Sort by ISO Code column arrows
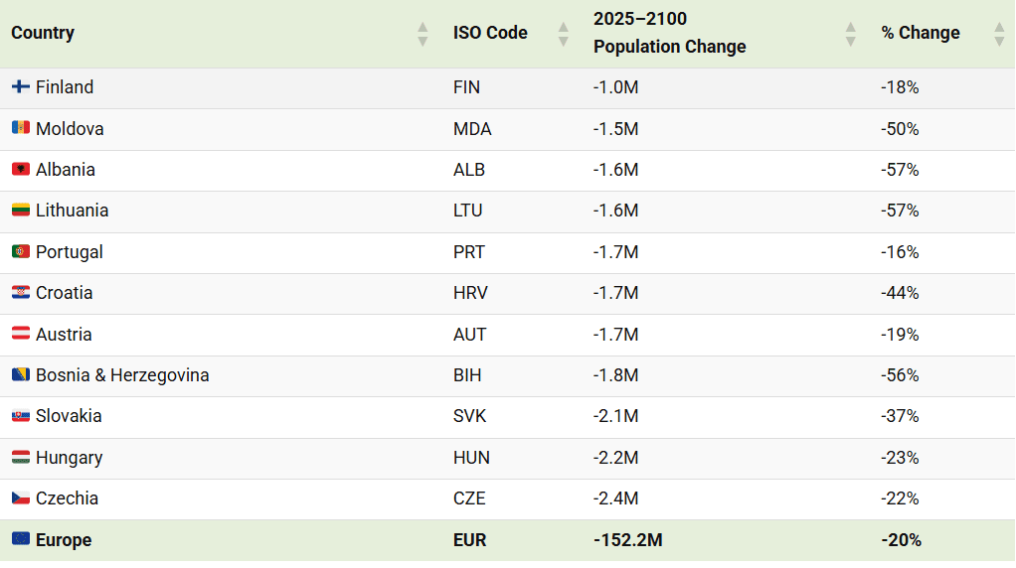 564,34
